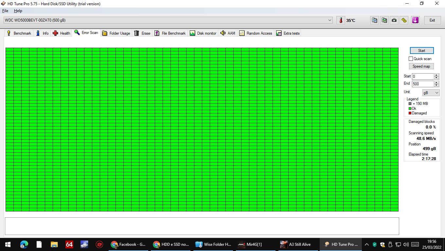Viewport: 445px width, 251px height.
Task: Click the purple download arrow icon
Action: (415, 20)
